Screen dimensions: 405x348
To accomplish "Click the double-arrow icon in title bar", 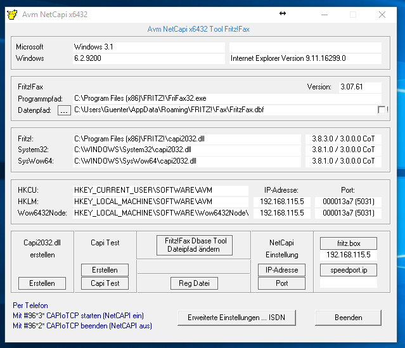I will (283, 13).
